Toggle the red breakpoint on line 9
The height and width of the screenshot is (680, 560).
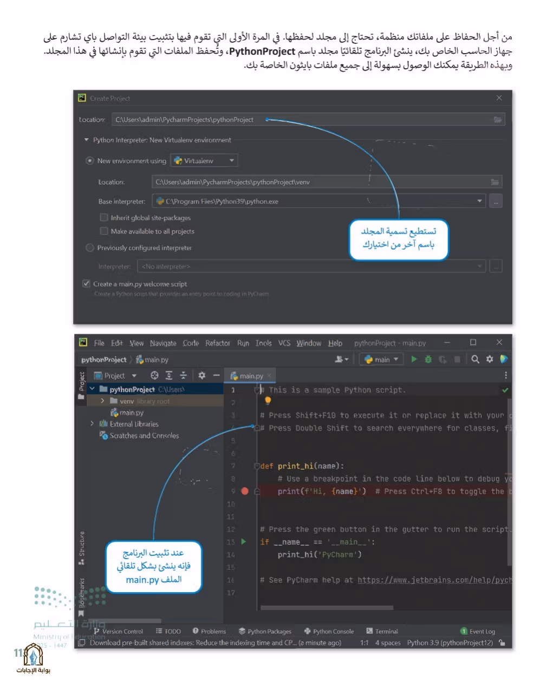[x=244, y=491]
